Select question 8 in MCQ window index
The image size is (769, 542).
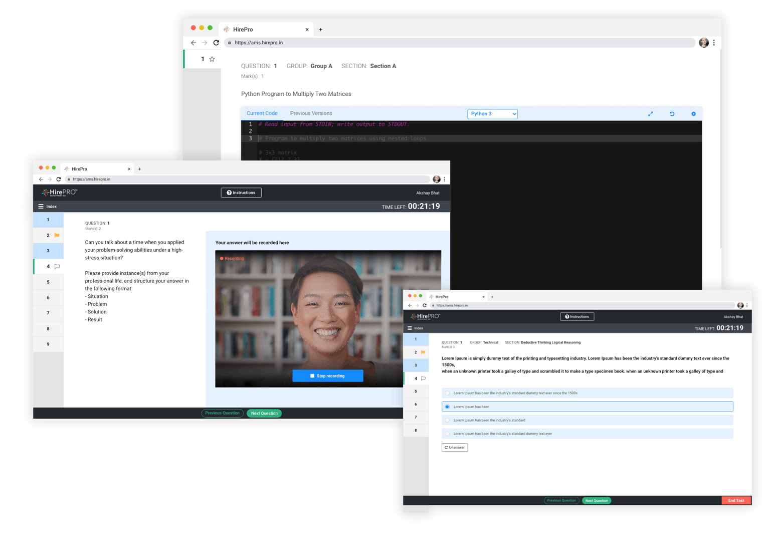click(x=416, y=430)
